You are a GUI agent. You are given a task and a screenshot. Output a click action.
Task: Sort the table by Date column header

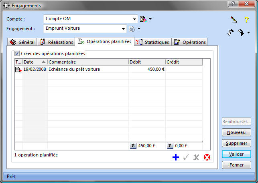pos(35,62)
